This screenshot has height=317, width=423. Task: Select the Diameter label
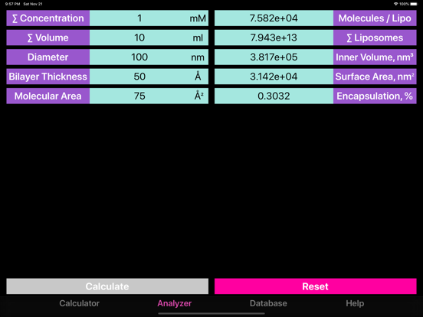tap(48, 57)
